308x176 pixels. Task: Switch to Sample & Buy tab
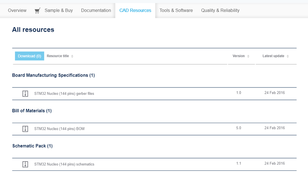tap(59, 10)
